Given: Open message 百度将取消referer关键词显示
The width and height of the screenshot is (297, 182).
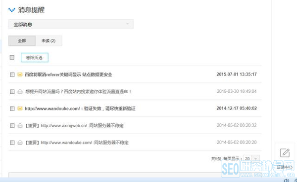Looking at the screenshot, I should (68, 74).
